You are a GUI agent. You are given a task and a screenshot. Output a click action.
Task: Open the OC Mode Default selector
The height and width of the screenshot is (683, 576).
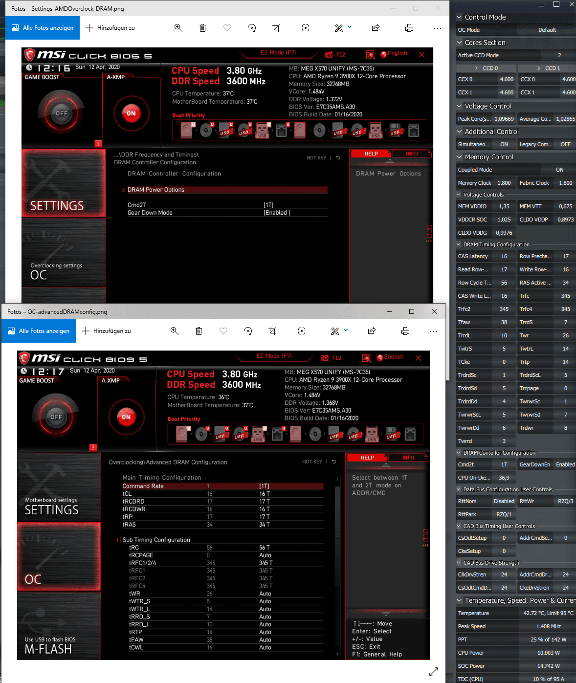point(547,30)
